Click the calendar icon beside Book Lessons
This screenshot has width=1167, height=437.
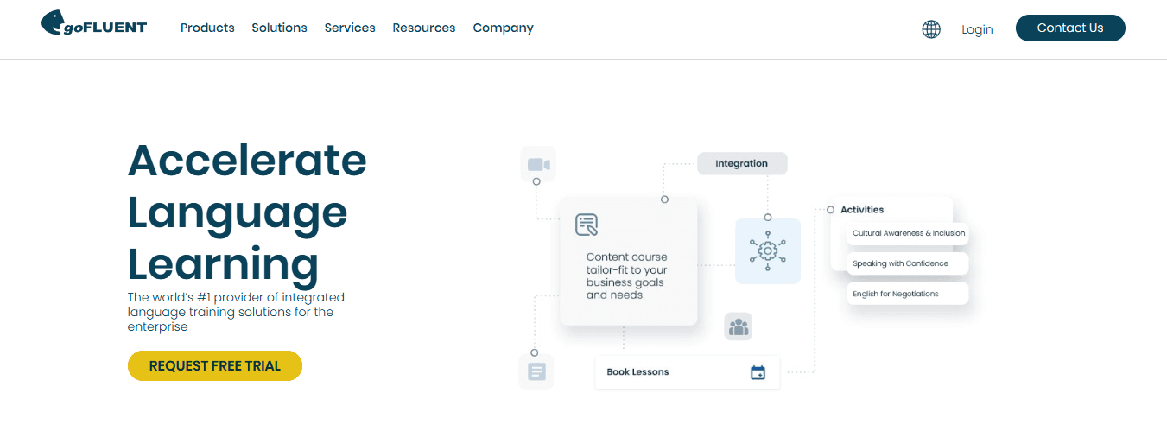click(x=758, y=372)
